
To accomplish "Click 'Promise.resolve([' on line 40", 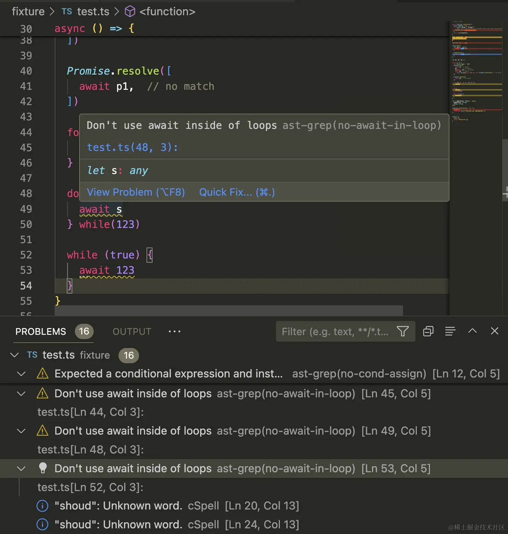I will pos(119,71).
